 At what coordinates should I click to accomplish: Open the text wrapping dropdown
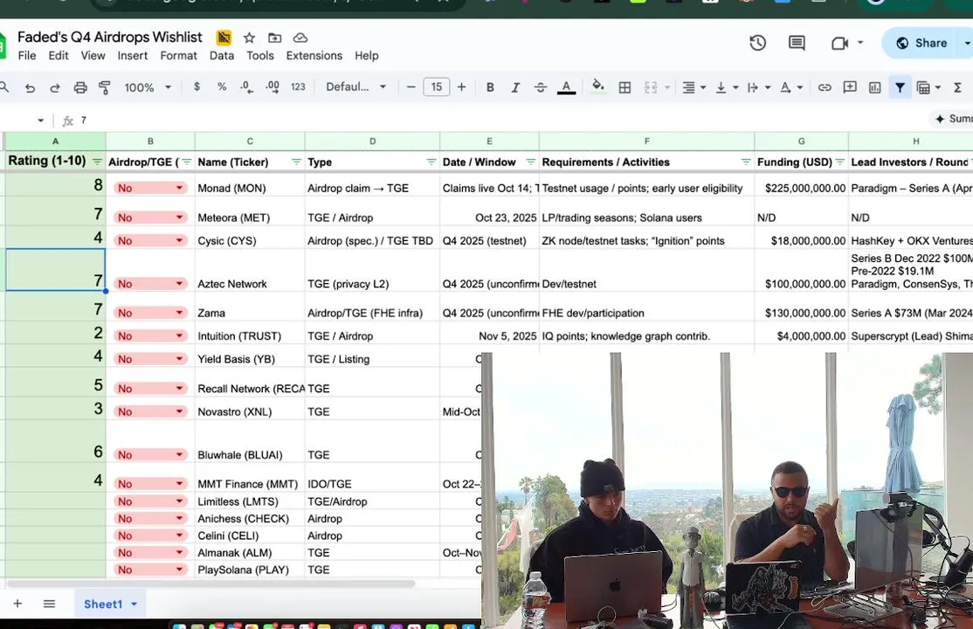pyautogui.click(x=759, y=87)
